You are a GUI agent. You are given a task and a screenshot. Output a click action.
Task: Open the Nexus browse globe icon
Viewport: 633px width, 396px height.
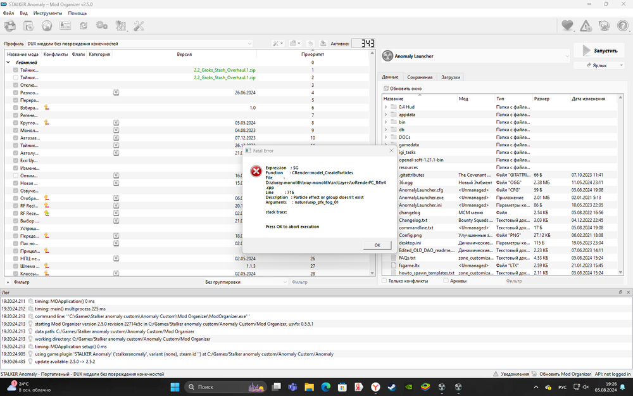(47, 25)
